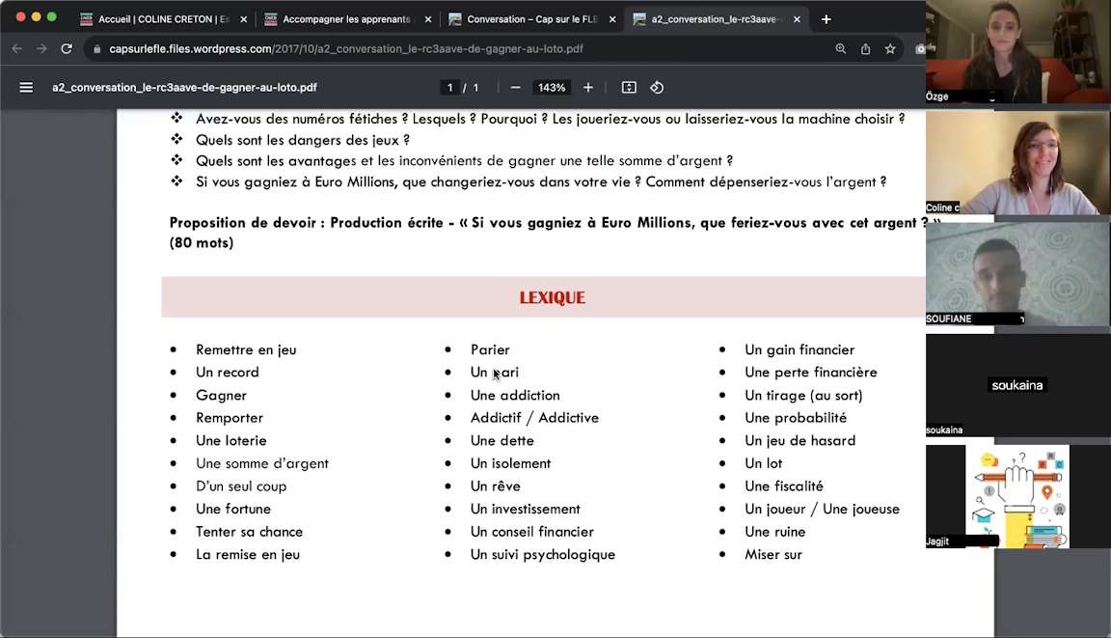The width and height of the screenshot is (1111, 638).
Task: Select Coline's video thumbnail
Action: [1018, 162]
